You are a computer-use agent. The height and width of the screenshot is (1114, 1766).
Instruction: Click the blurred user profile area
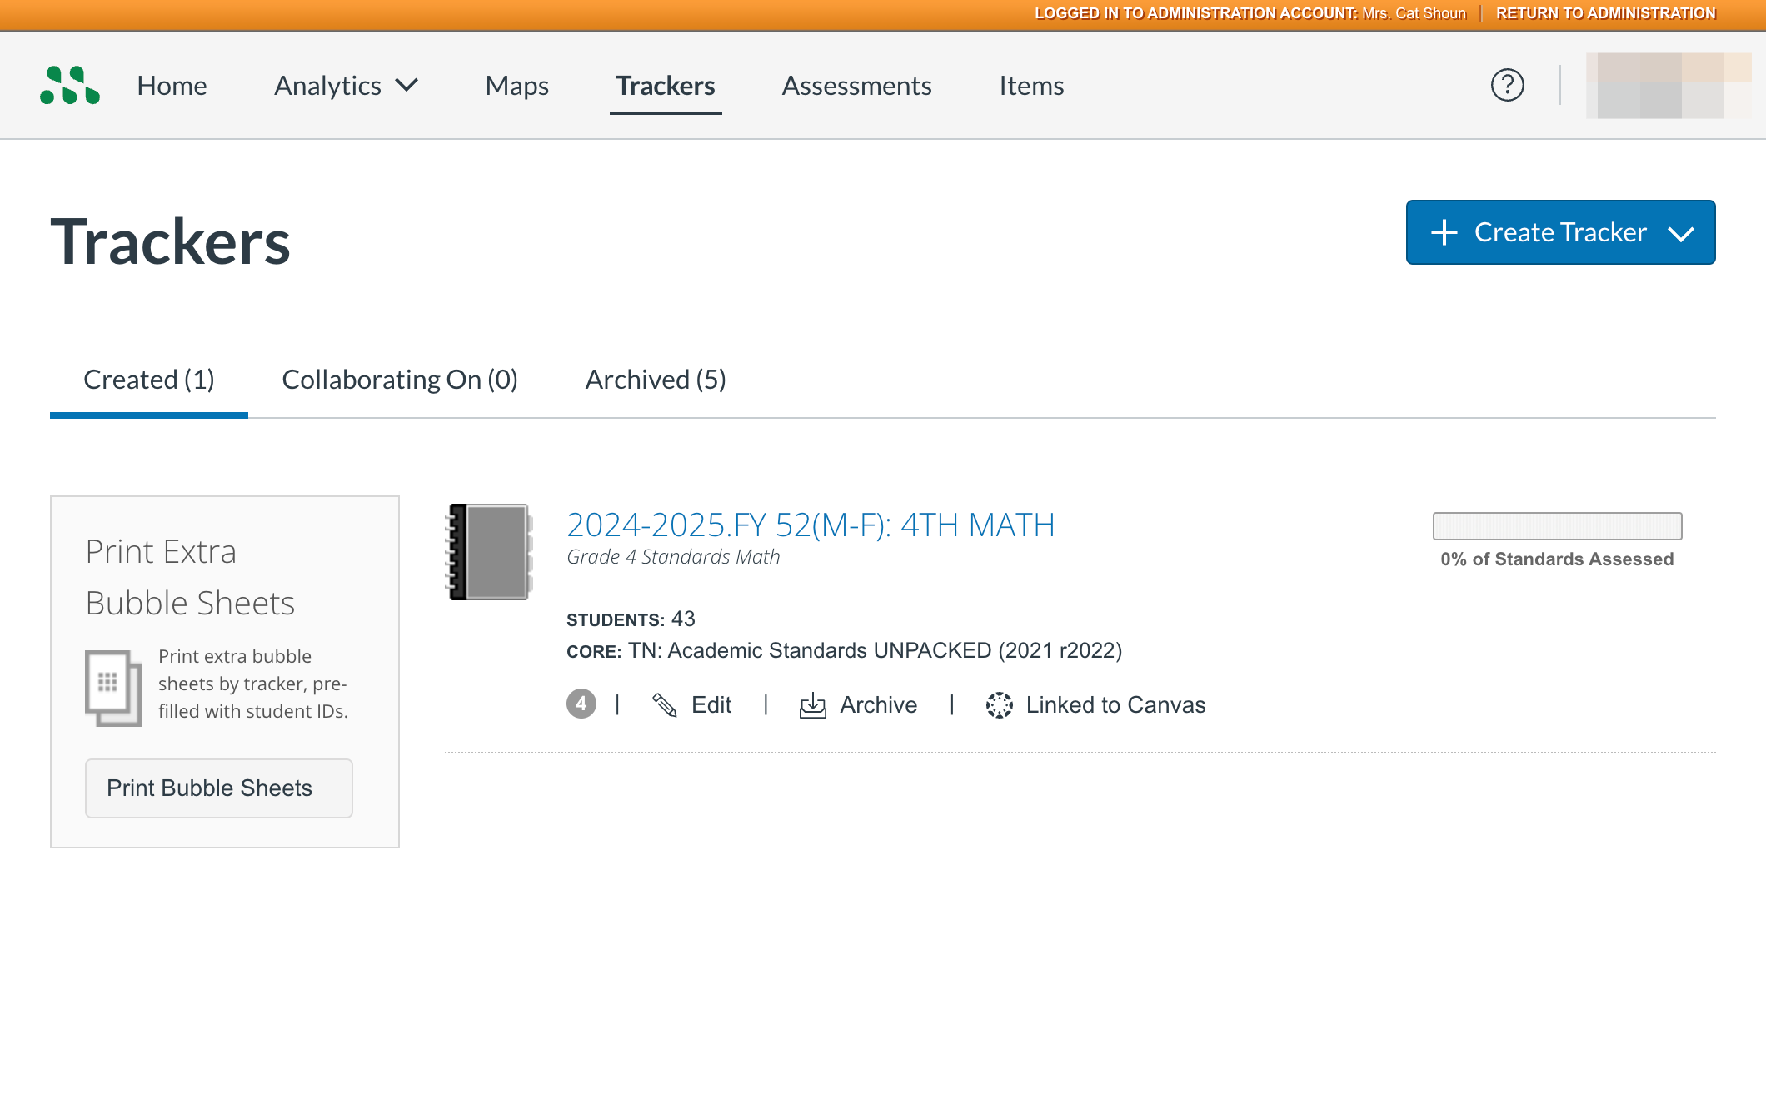click(x=1669, y=85)
